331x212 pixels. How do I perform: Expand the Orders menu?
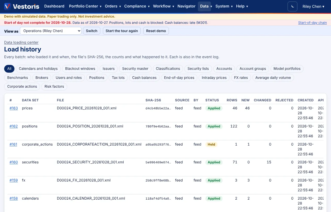pyautogui.click(x=113, y=6)
